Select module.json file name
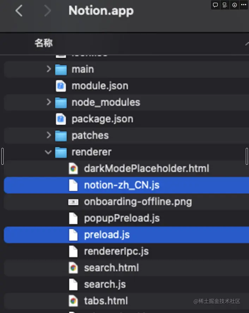Screen dimensions: 249x313 (x=100, y=86)
